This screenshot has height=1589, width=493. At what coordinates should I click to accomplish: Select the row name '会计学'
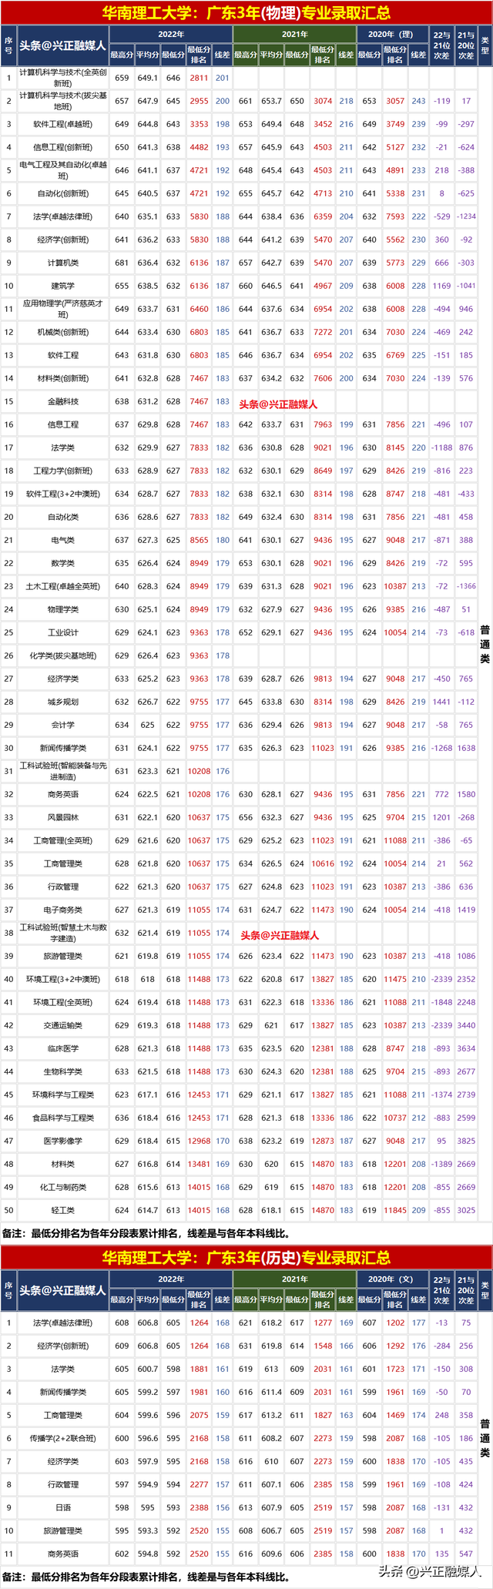click(x=62, y=725)
